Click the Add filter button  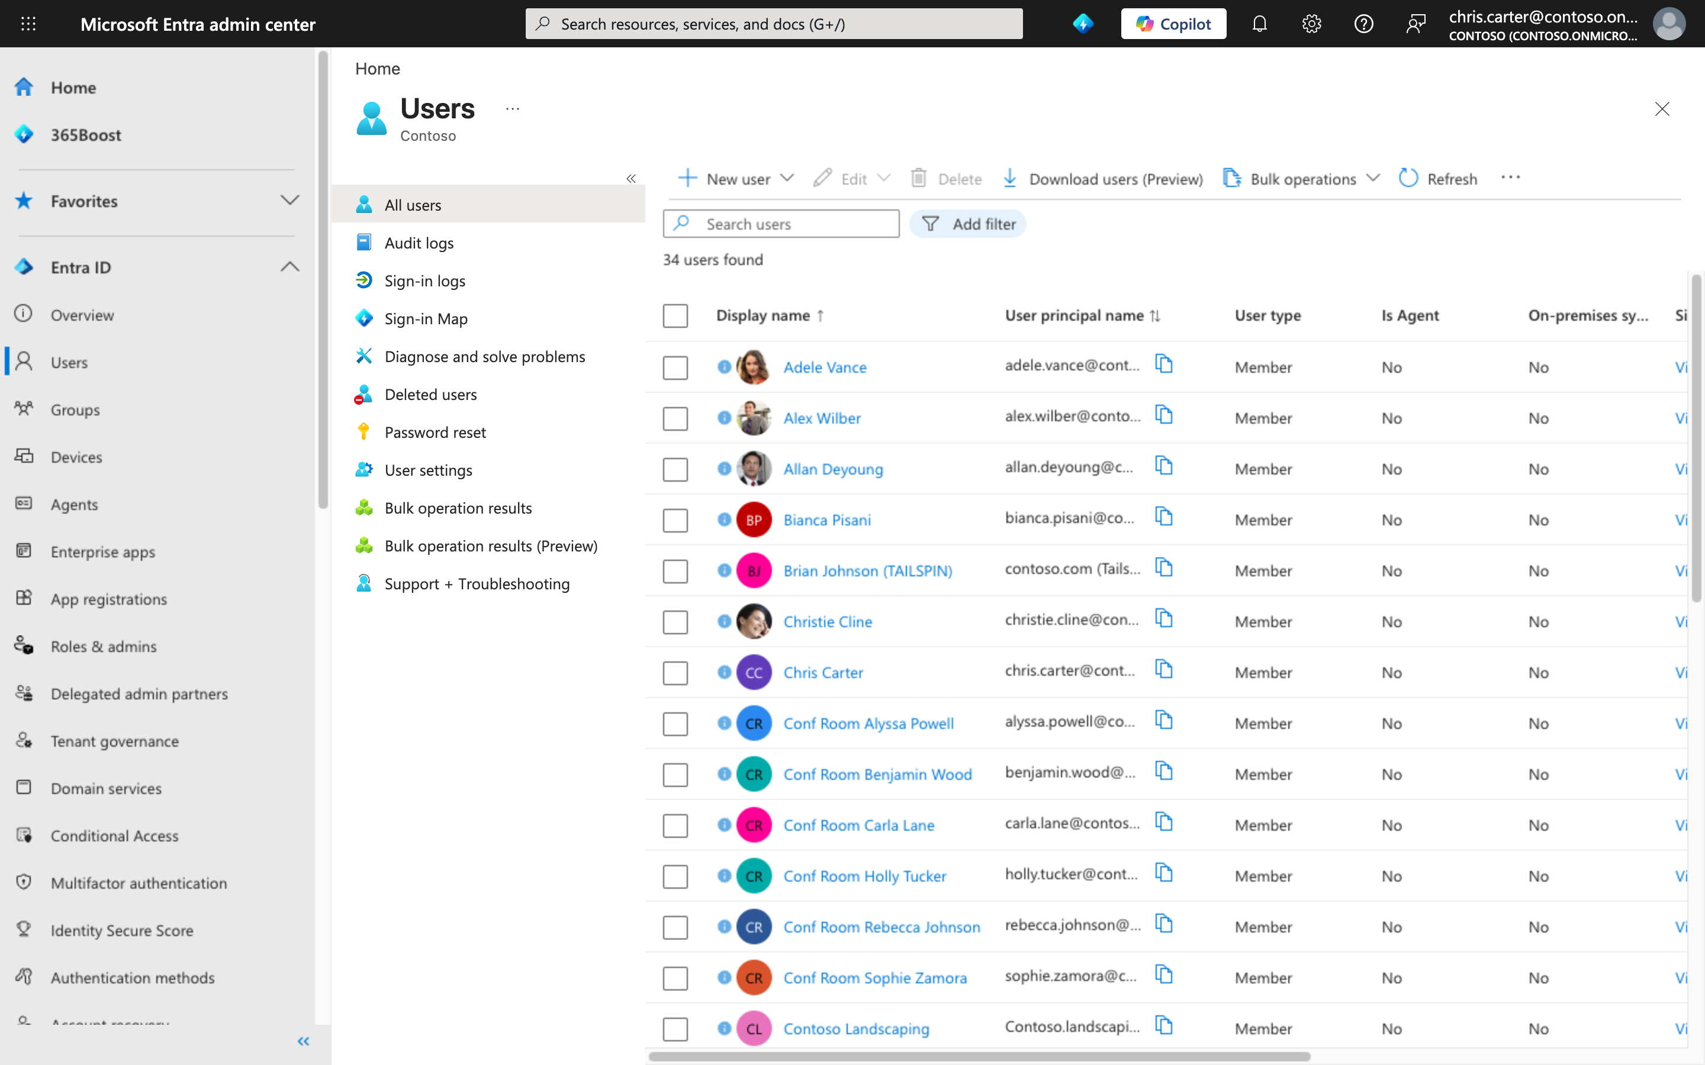(x=968, y=224)
